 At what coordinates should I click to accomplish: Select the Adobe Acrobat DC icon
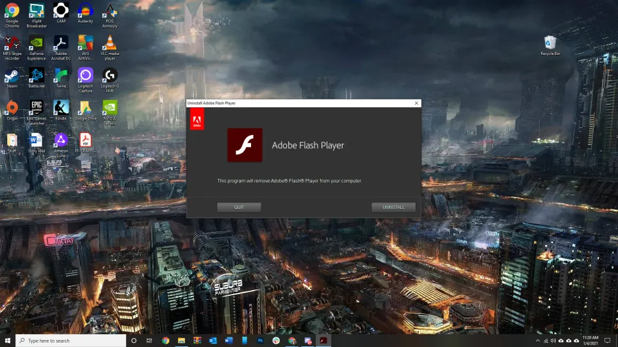(x=61, y=47)
